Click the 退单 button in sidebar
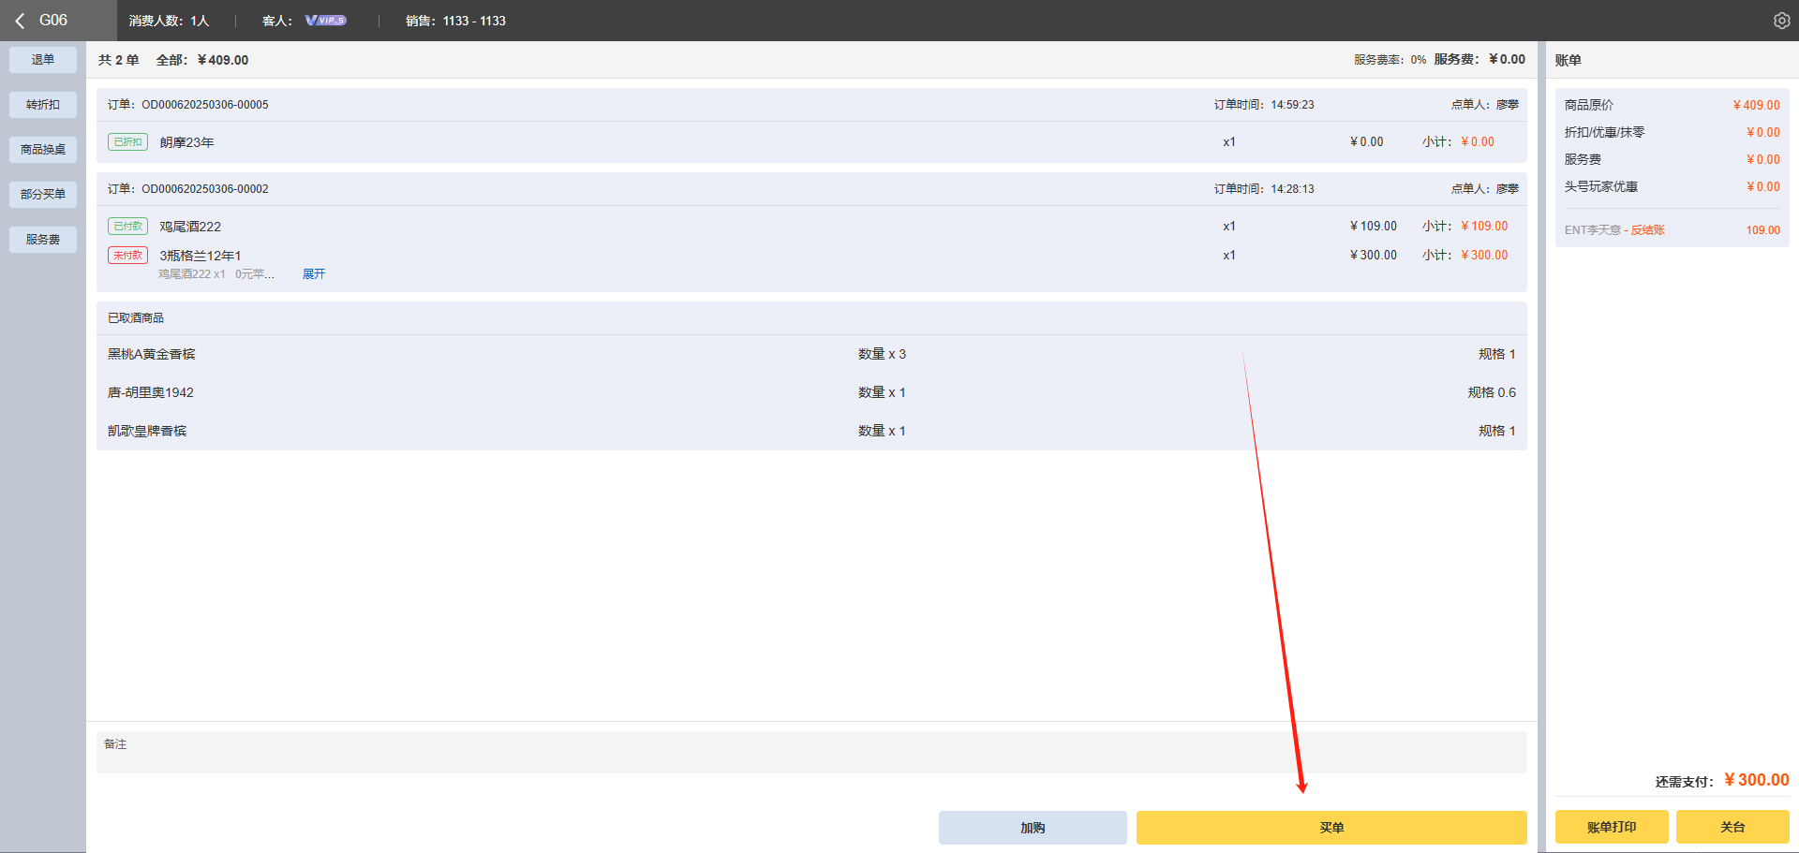Image resolution: width=1799 pixels, height=853 pixels. (43, 60)
